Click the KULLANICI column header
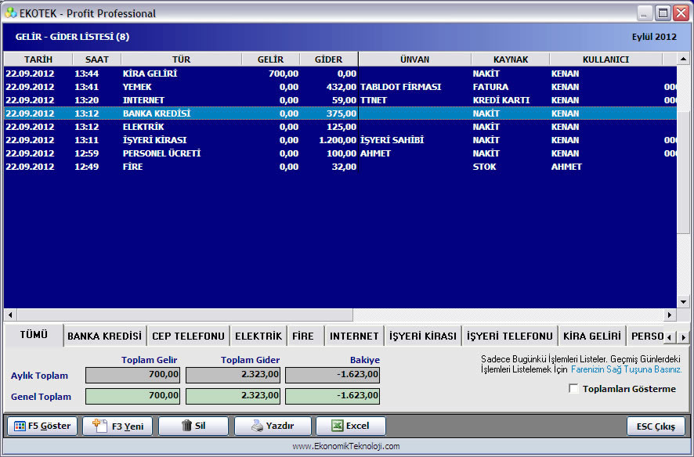 (x=605, y=59)
